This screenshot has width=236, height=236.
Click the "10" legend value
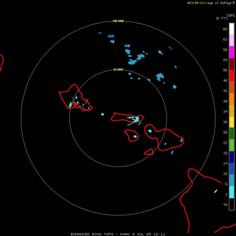click(x=225, y=174)
